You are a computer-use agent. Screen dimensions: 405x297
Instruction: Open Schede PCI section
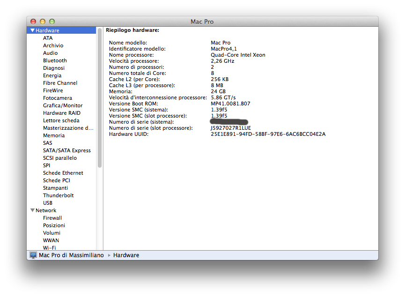[x=56, y=180]
